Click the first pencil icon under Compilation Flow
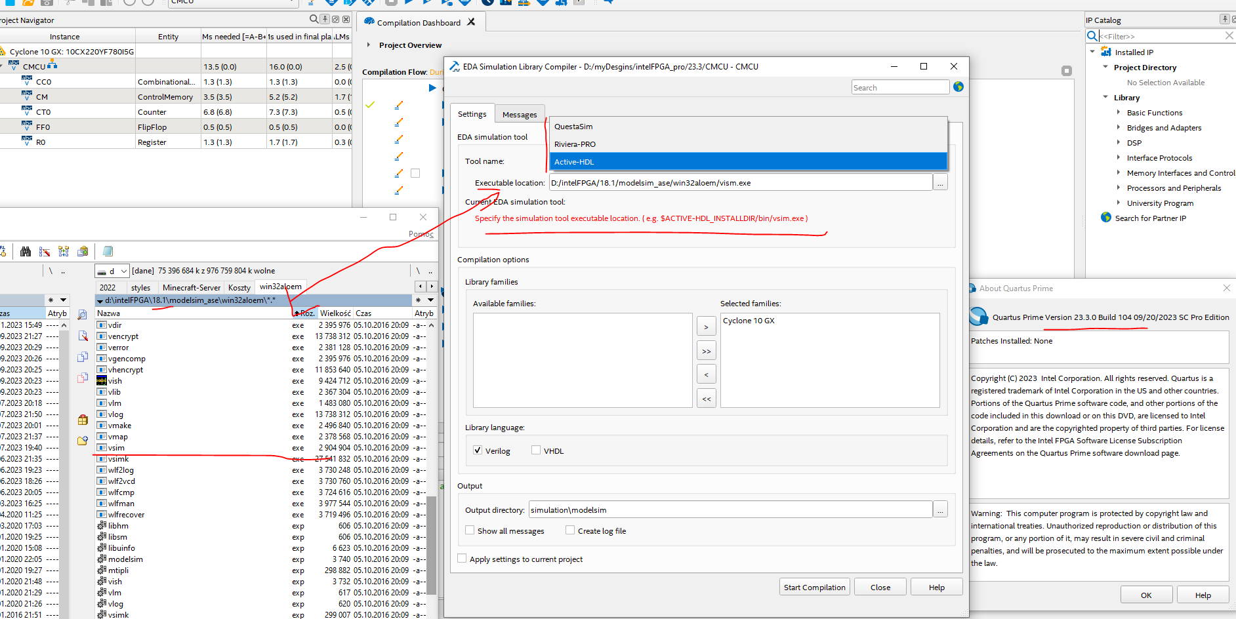The image size is (1236, 619). [x=398, y=105]
